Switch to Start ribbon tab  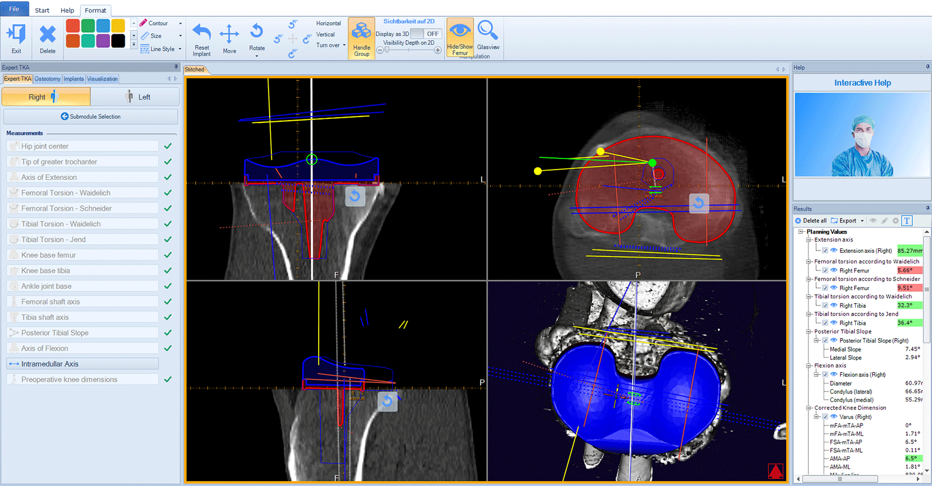coord(42,10)
